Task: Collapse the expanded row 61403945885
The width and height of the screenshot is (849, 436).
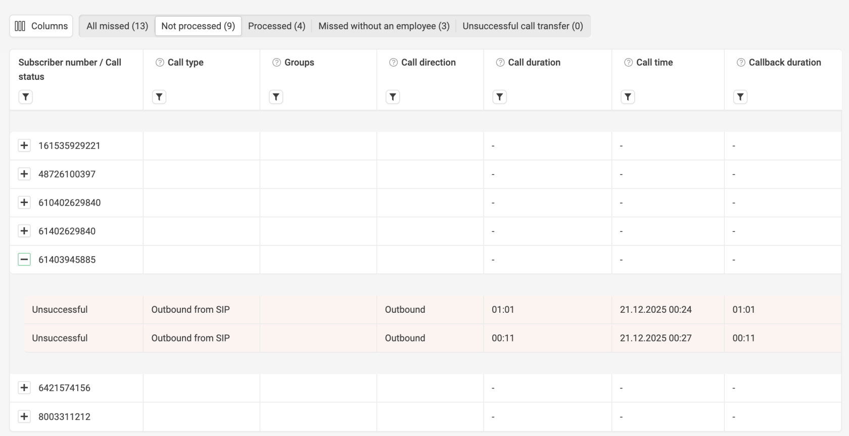Action: pyautogui.click(x=24, y=260)
